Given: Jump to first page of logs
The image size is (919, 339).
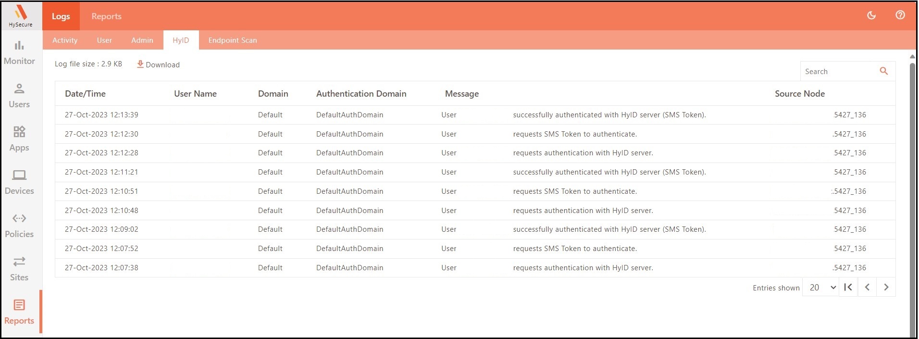Looking at the screenshot, I should pyautogui.click(x=848, y=288).
